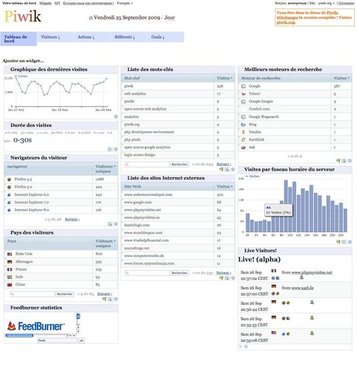Click Rechercher button in Pays des visiteurs
The height and width of the screenshot is (391, 357).
[x=65, y=294]
